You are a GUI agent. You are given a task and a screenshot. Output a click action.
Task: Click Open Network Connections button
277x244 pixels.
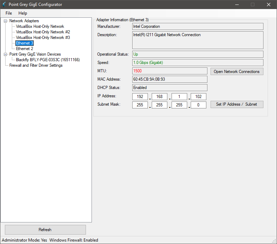tap(237, 72)
